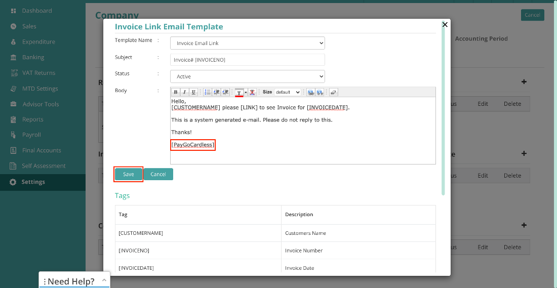Clear formatting with the eraser icon
Viewport: 557px width, 288px height.
pos(333,92)
